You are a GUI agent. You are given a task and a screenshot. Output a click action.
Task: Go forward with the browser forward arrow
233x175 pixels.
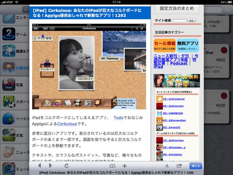(50, 166)
